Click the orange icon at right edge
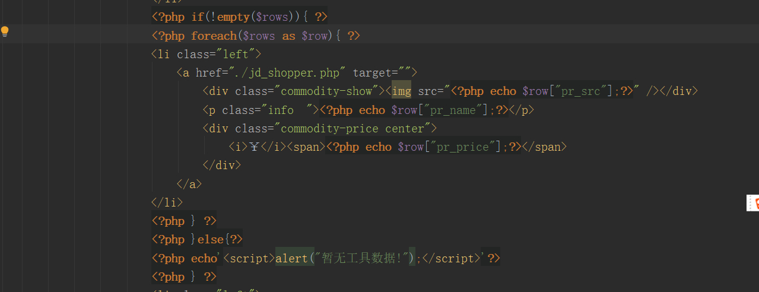 754,203
